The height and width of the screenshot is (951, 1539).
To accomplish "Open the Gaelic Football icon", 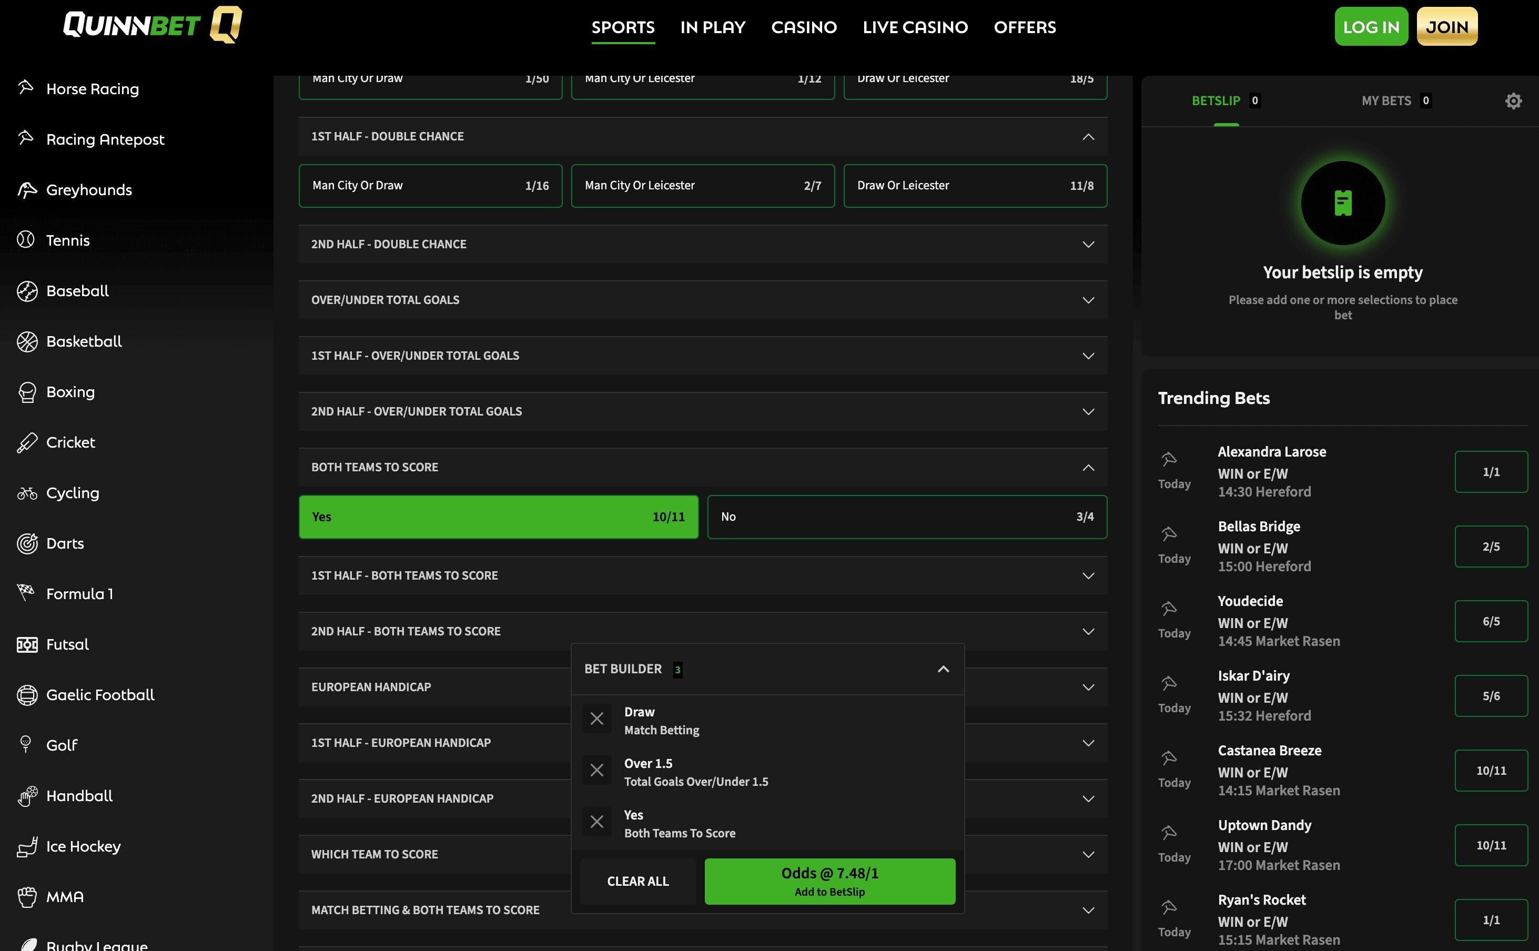I will [x=27, y=695].
